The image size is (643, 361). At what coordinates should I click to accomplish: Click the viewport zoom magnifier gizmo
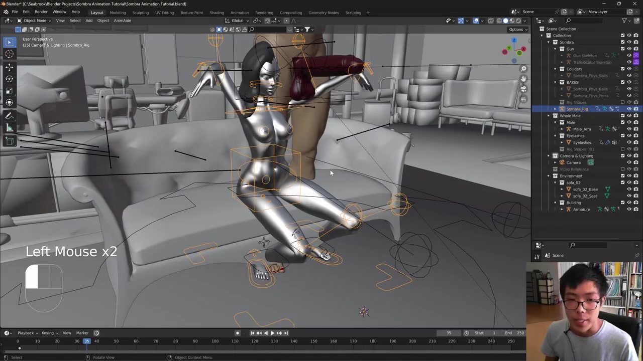click(523, 69)
